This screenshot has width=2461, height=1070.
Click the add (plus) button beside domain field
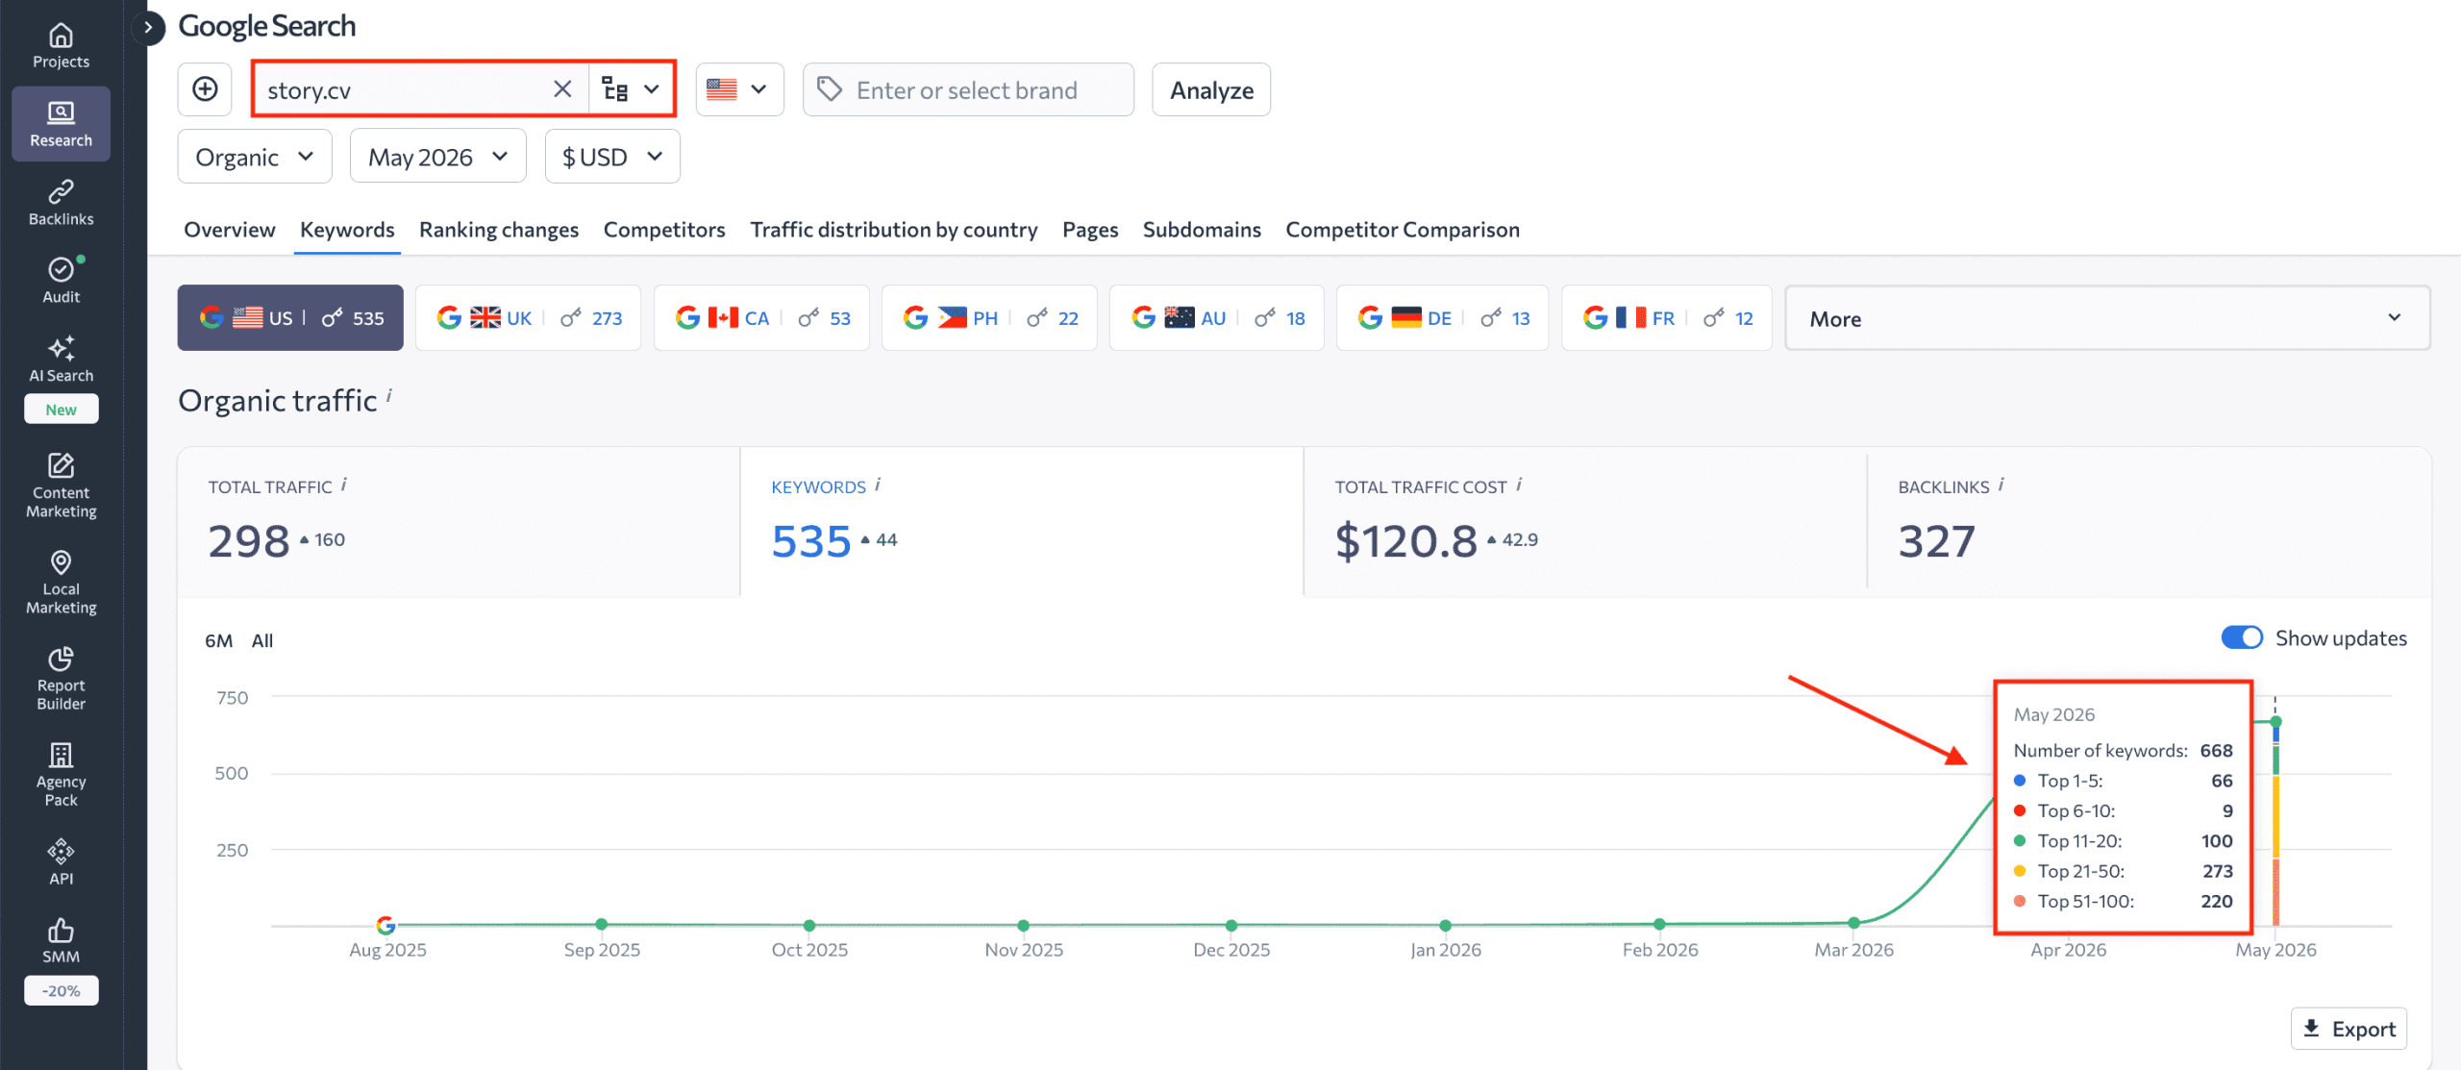205,89
